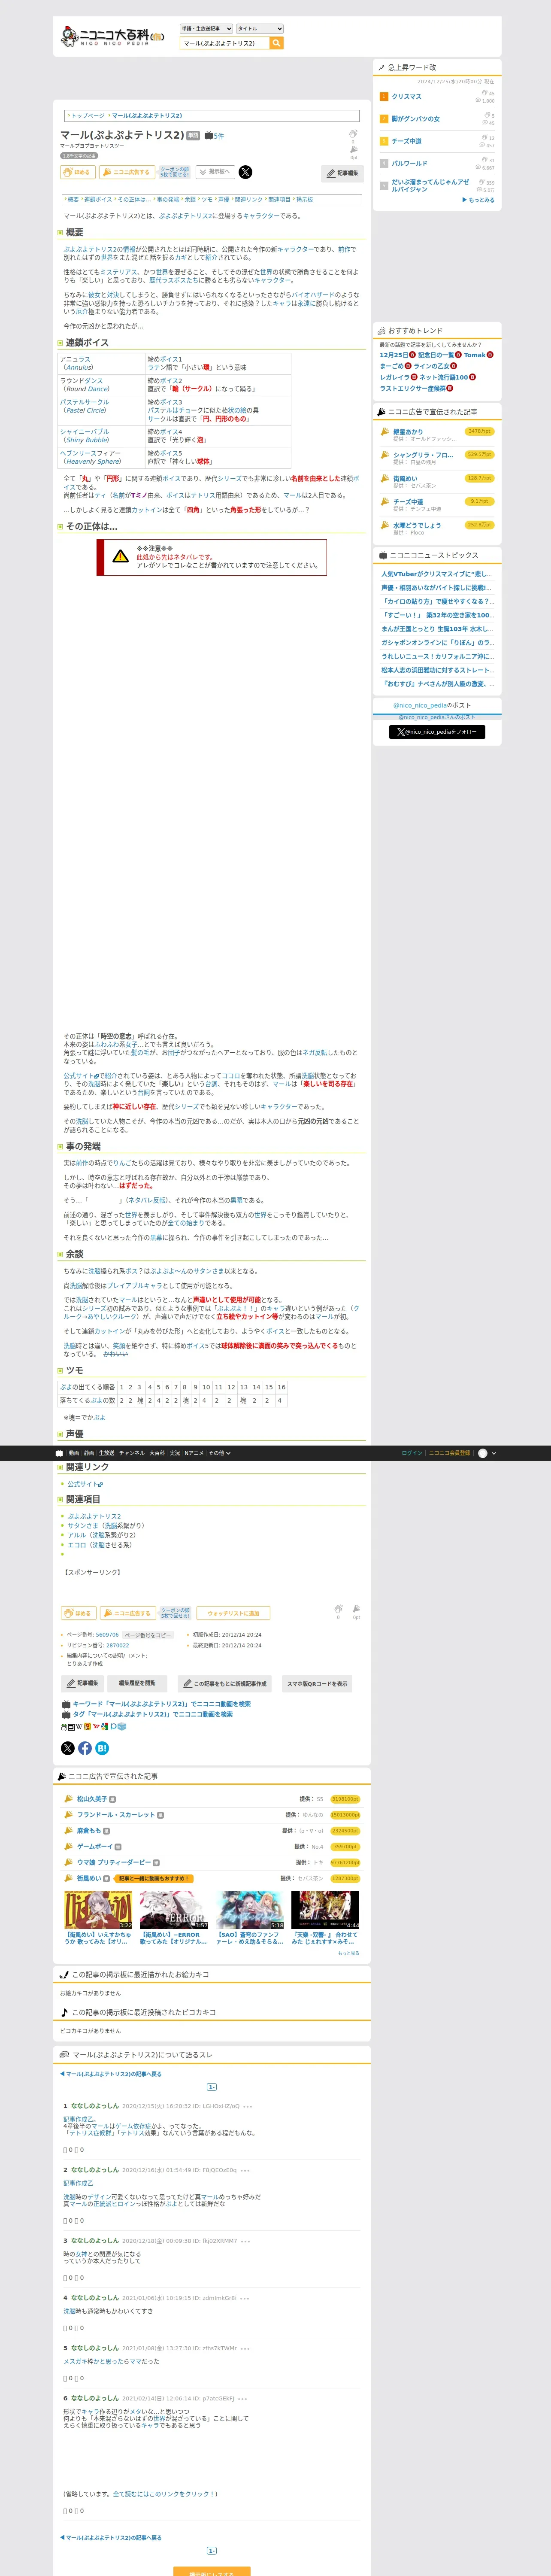551x2576 pixels.
Task: Click 編集履歴を閲覧 button
Action: tap(137, 1683)
